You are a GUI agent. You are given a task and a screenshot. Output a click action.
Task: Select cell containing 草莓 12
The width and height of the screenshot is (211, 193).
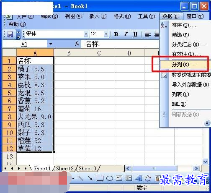coord(35,149)
